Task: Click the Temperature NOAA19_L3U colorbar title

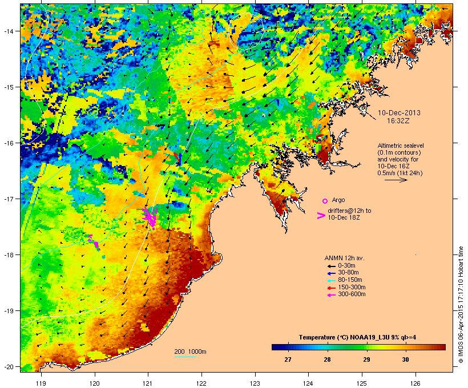Action: 357,337
